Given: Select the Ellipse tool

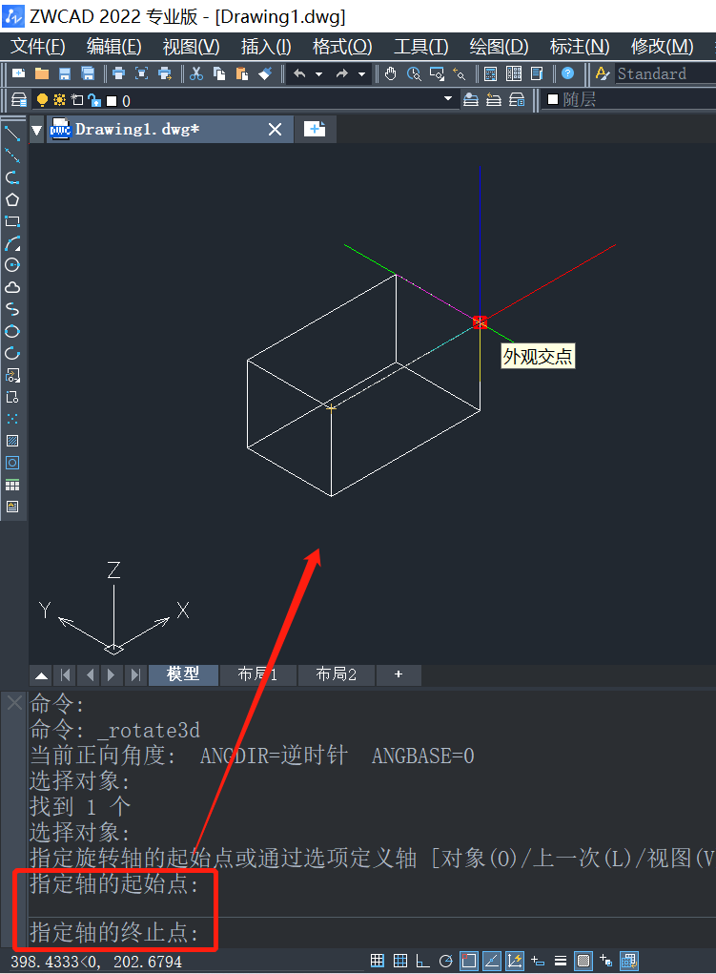Looking at the screenshot, I should 12,331.
